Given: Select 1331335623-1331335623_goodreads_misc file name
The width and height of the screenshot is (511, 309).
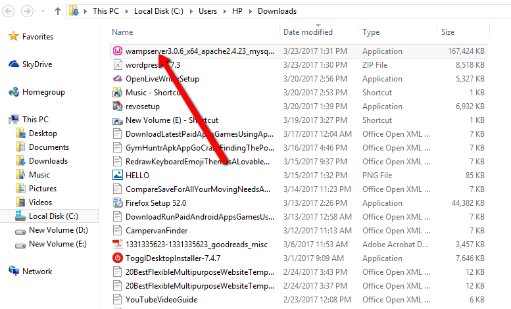Looking at the screenshot, I should 197,245.
